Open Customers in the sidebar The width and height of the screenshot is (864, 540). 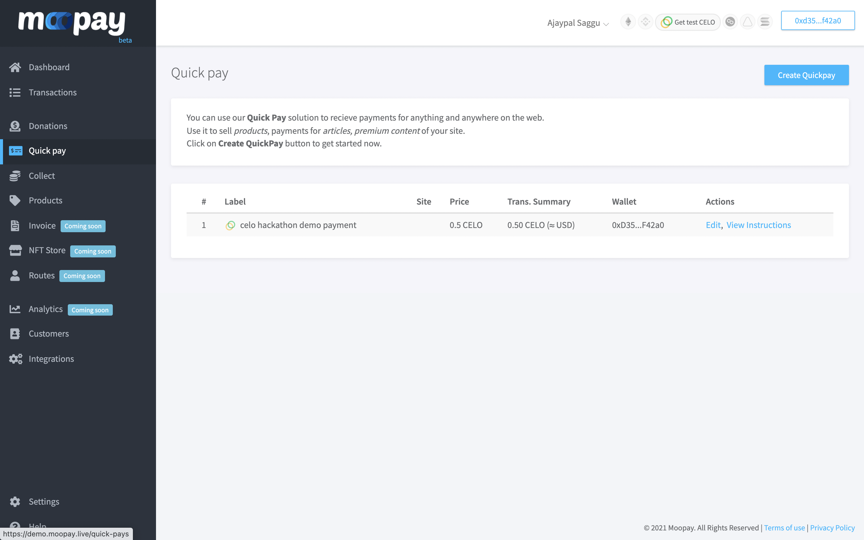click(49, 334)
